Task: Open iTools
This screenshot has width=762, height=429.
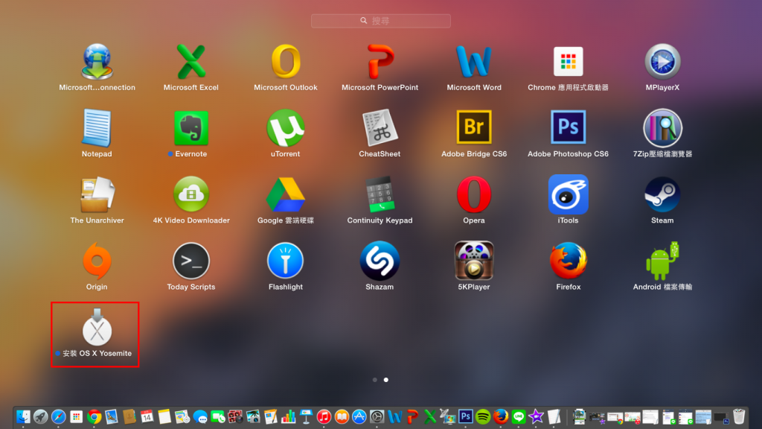Action: [x=568, y=195]
